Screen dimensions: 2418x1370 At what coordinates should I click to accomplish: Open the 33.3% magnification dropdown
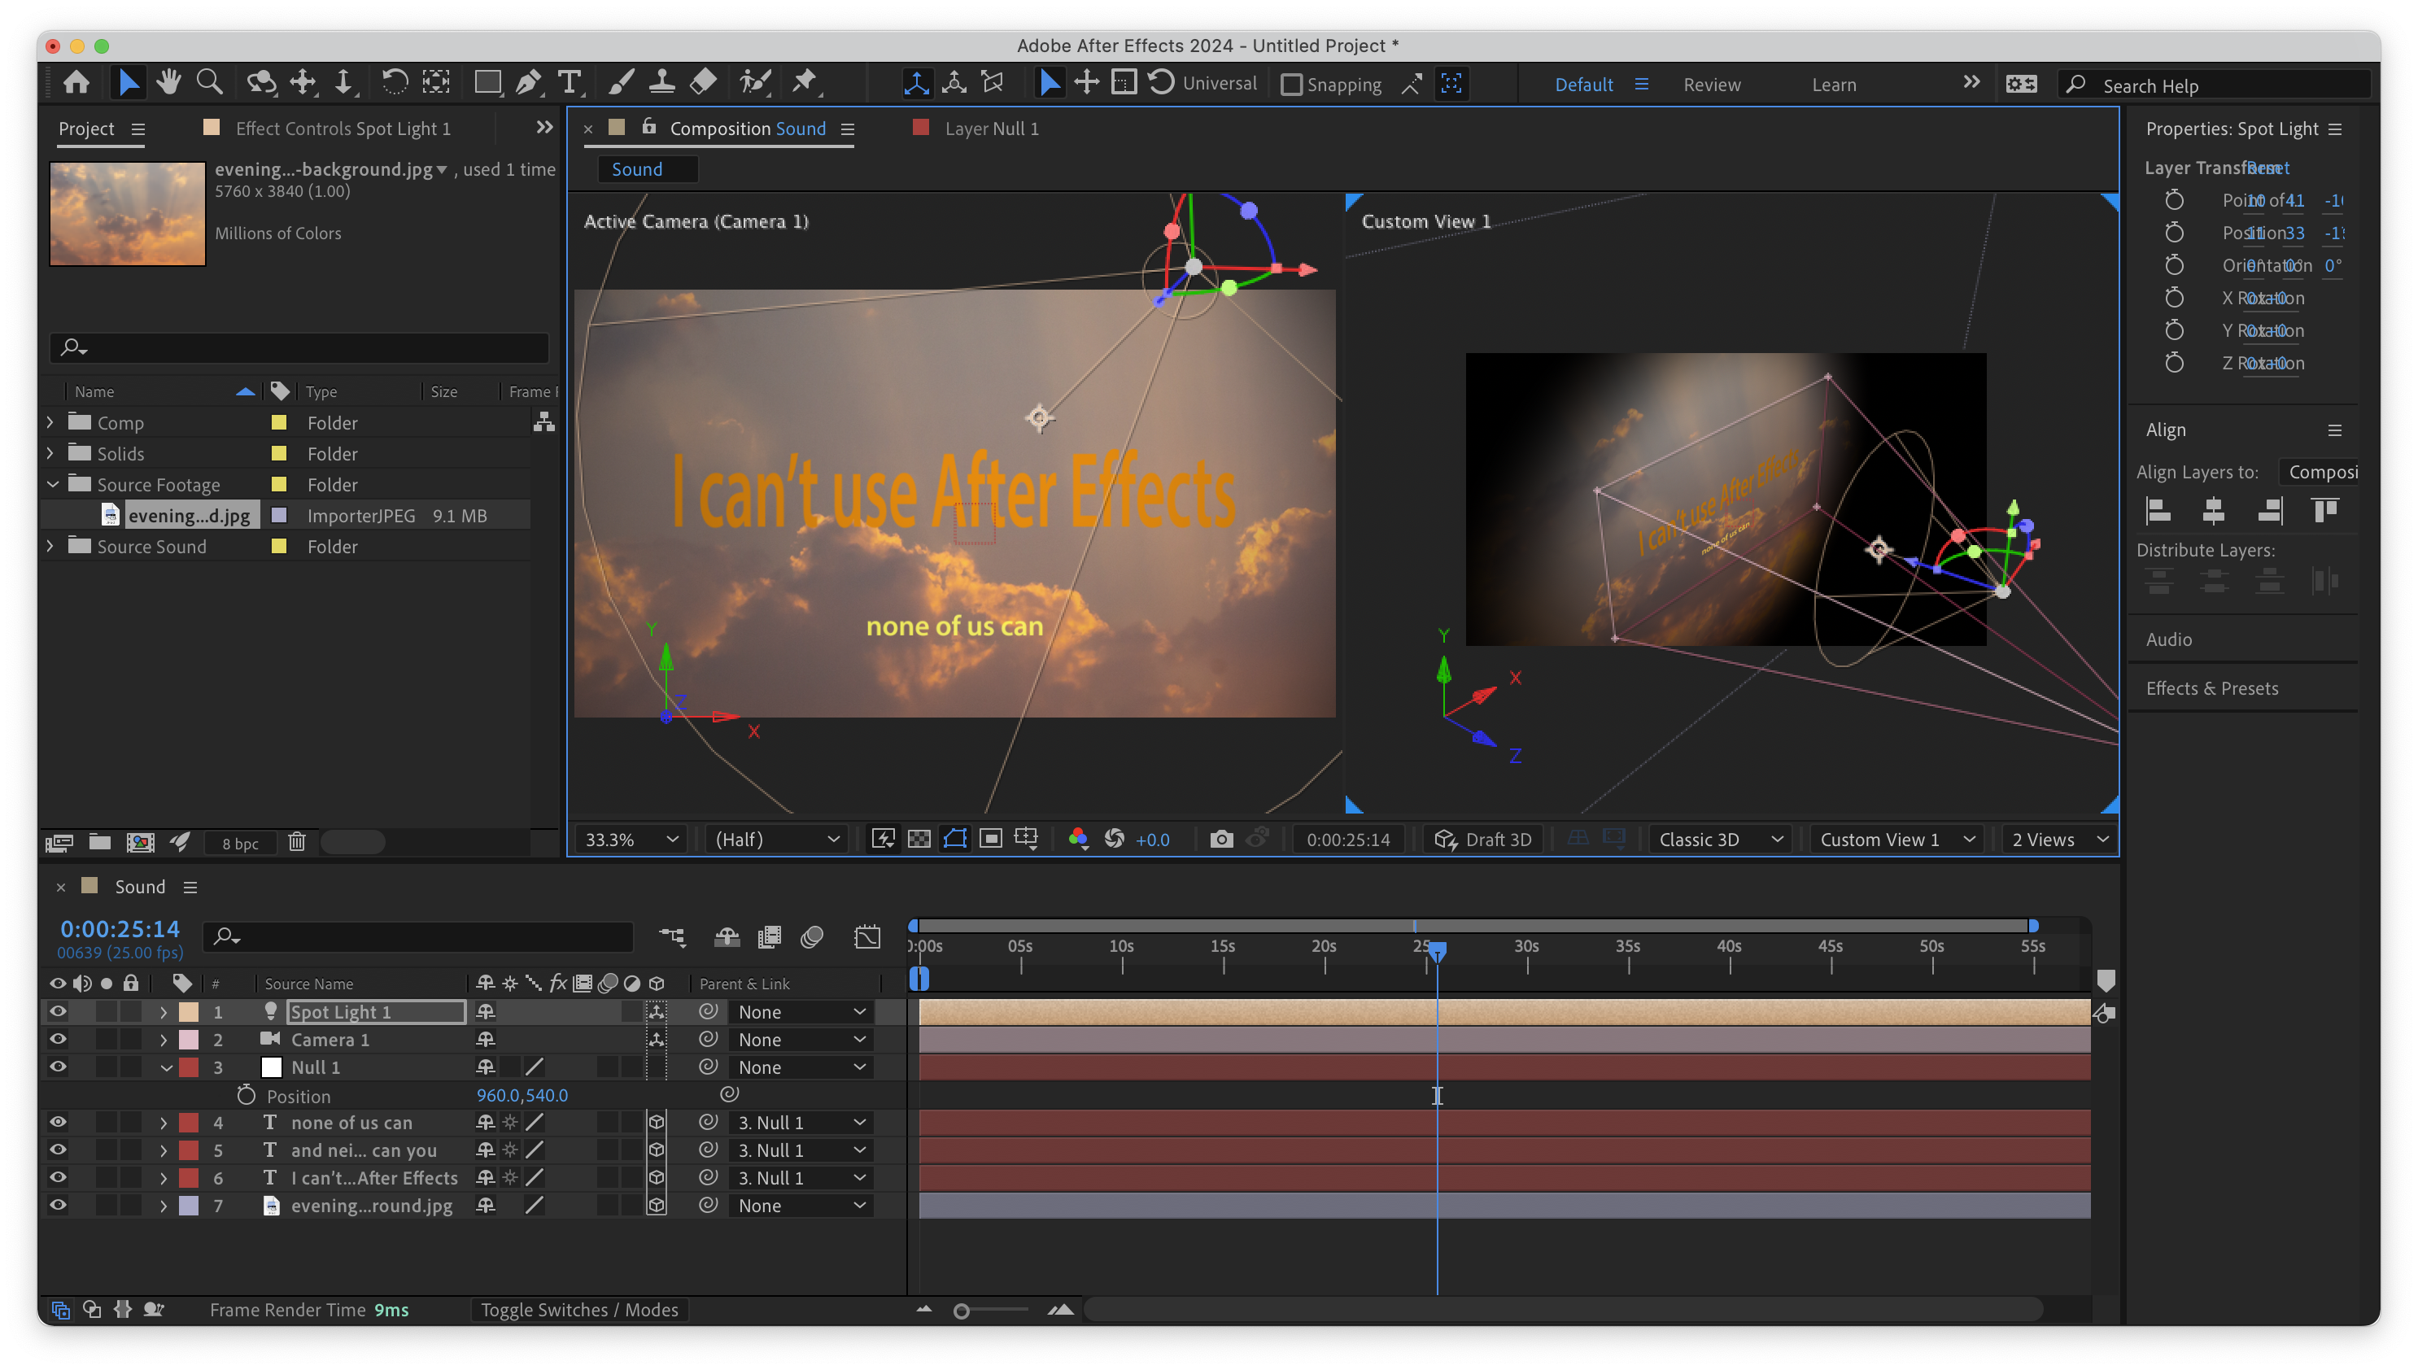[631, 840]
